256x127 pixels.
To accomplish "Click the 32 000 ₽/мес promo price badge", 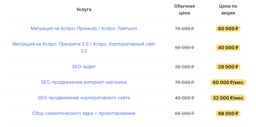I will (x=228, y=98).
